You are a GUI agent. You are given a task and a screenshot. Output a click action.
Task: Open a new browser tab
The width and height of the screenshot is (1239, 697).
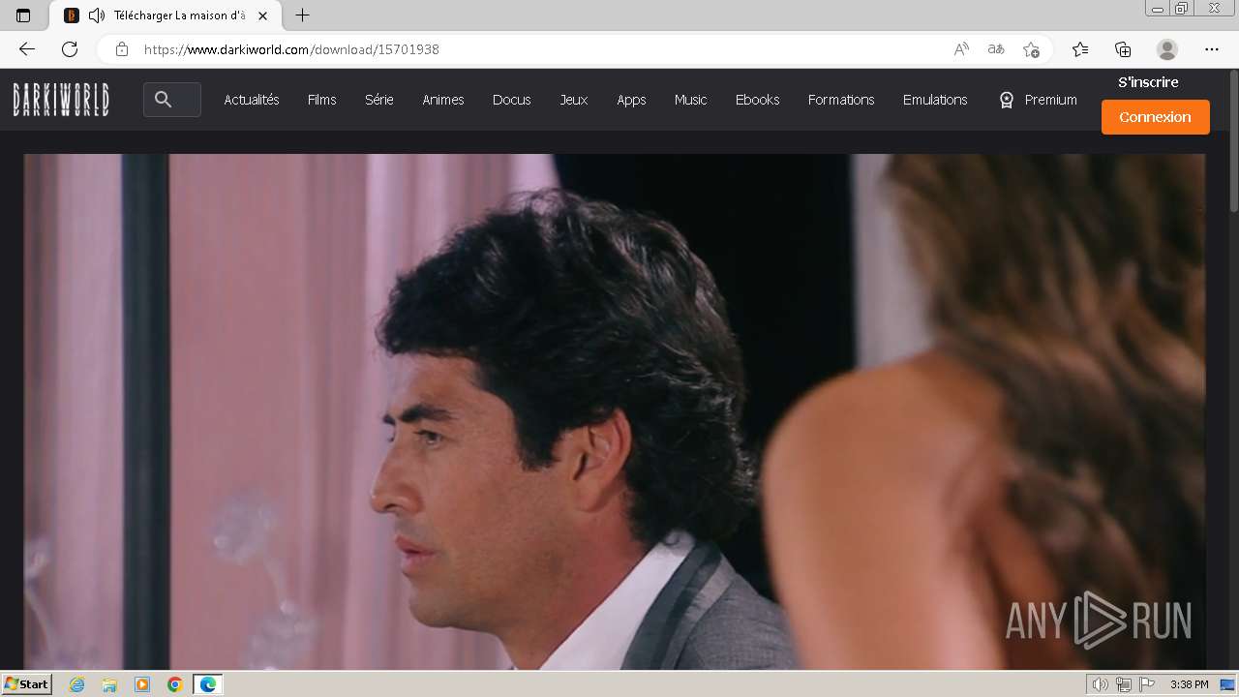coord(302,15)
